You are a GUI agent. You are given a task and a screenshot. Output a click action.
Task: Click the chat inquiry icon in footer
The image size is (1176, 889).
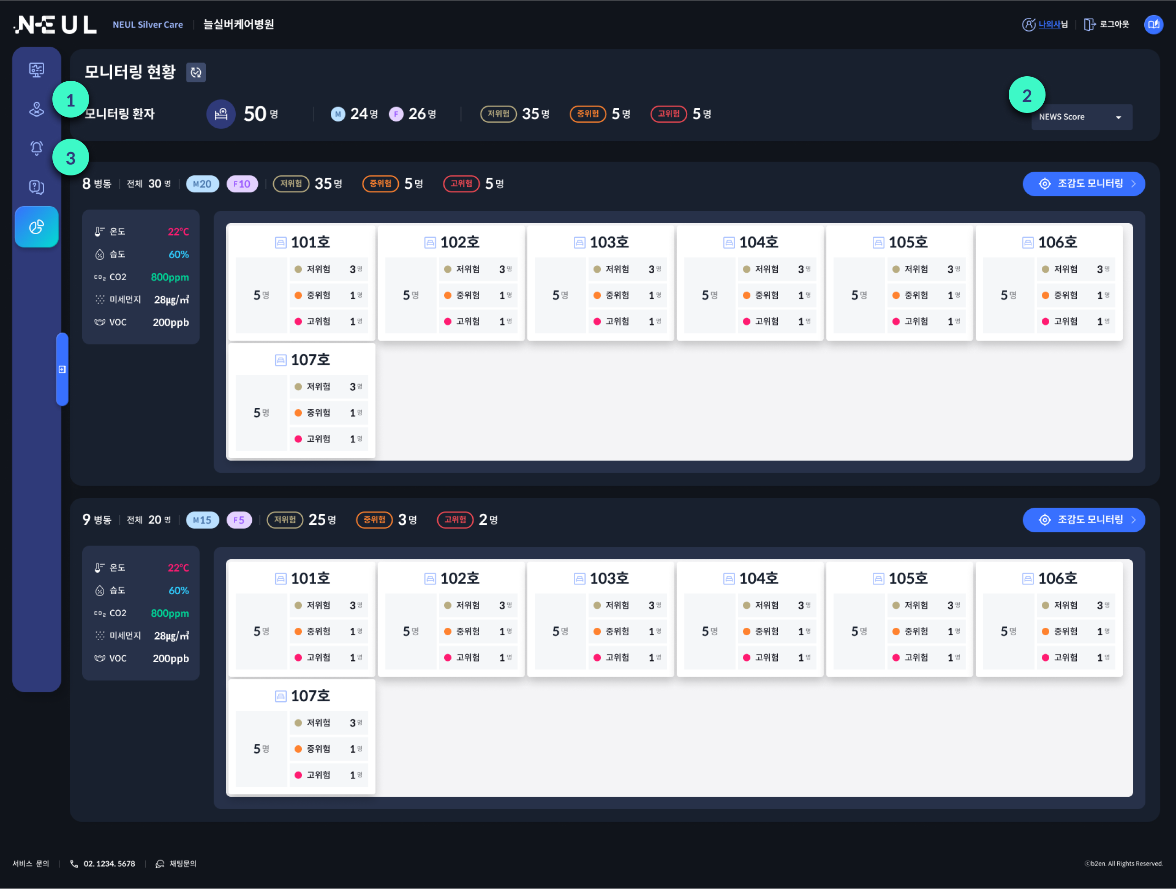click(159, 863)
